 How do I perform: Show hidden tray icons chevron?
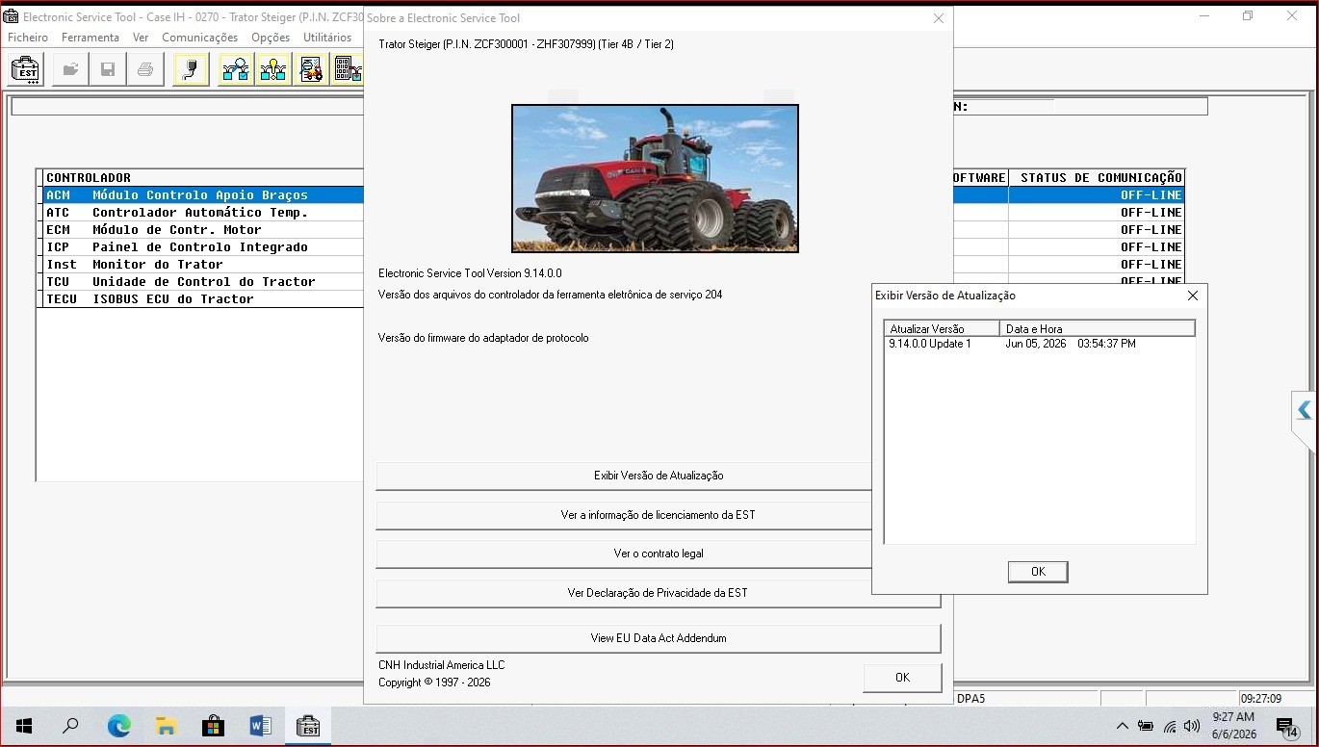point(1123,727)
